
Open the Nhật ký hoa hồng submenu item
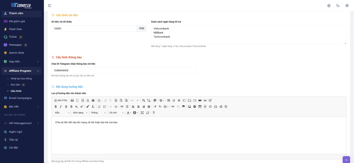coord(21,79)
